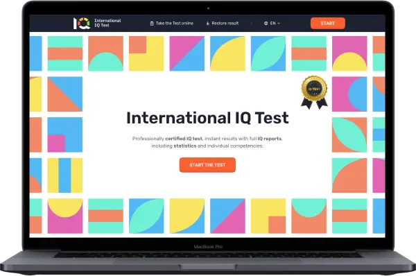Click the START THE TEST button
The height and width of the screenshot is (276, 416).
207,165
